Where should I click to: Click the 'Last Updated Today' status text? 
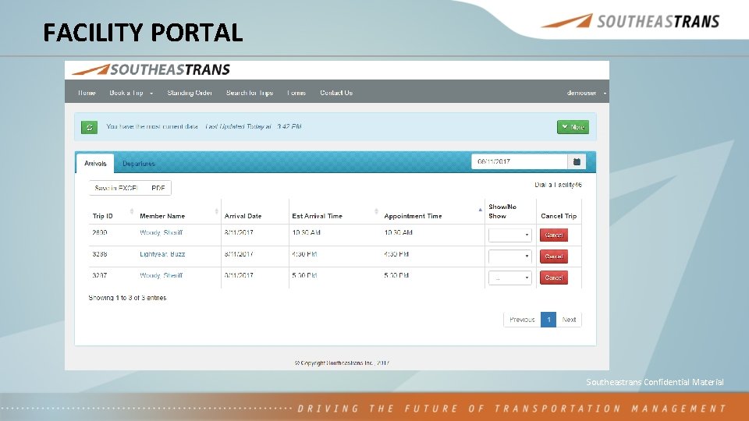click(x=253, y=127)
